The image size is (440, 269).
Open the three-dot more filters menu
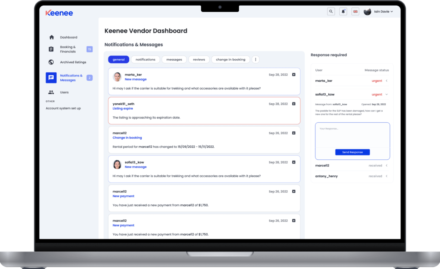coord(255,60)
